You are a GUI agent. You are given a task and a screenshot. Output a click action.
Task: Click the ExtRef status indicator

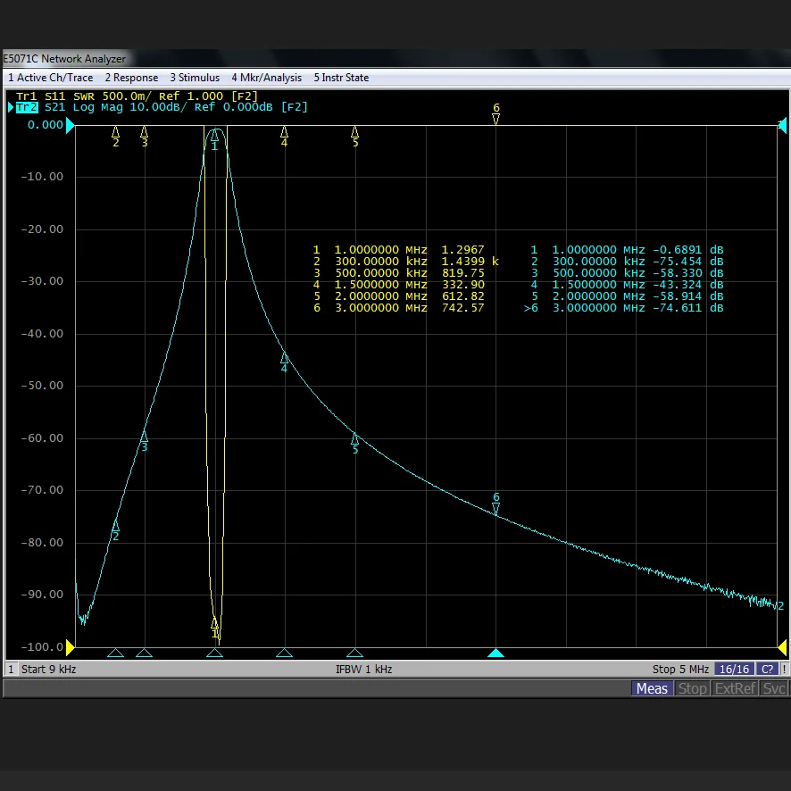point(736,688)
